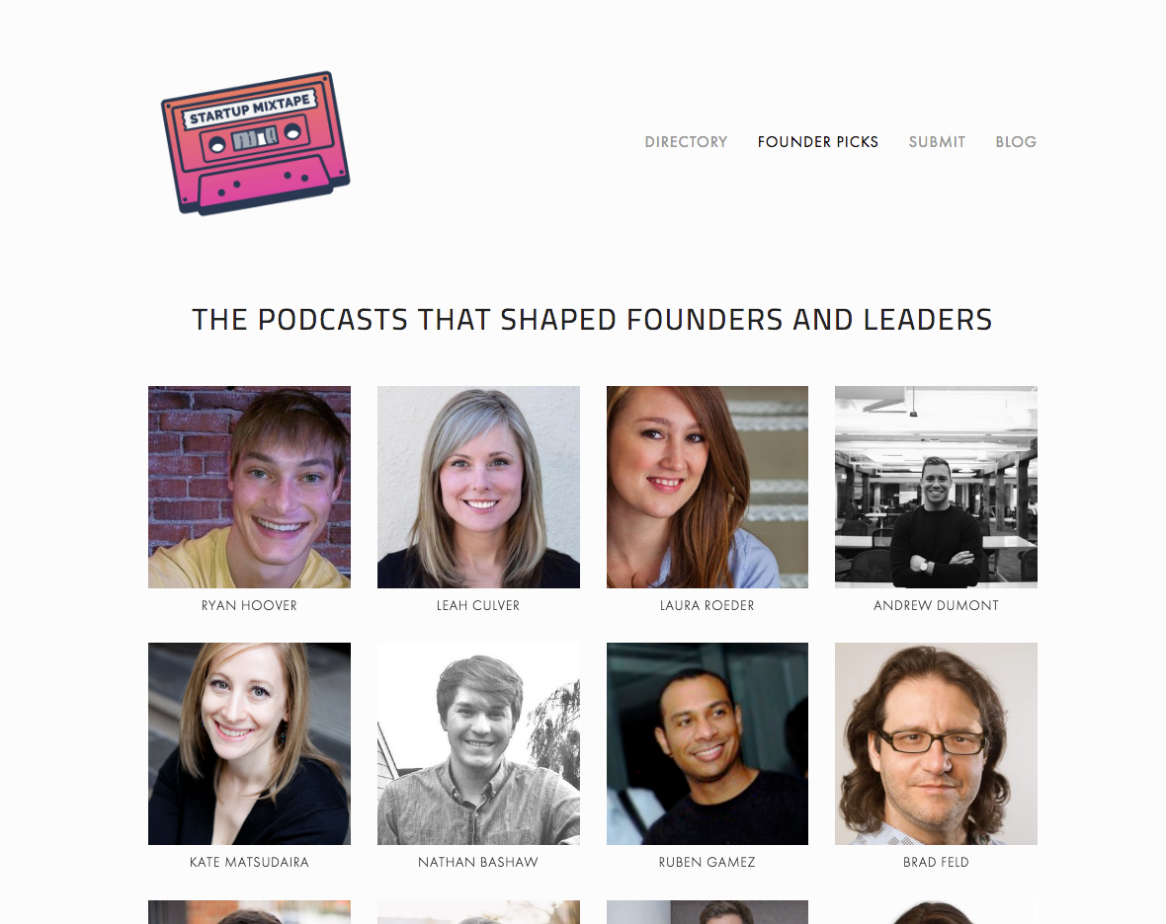Go to the Submit page

(x=937, y=142)
